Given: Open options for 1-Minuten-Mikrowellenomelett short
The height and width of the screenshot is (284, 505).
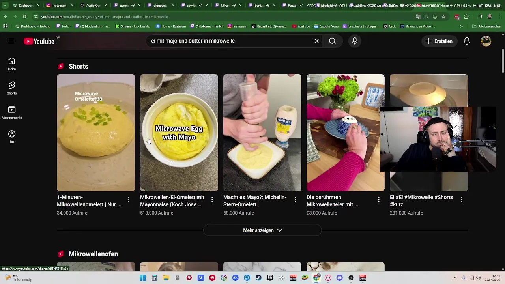Looking at the screenshot, I should 129,200.
